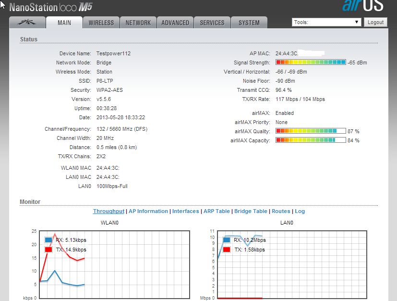Click the TX/RX Chains value 2X2
Image resolution: width=397 pixels, height=301 pixels.
point(101,156)
